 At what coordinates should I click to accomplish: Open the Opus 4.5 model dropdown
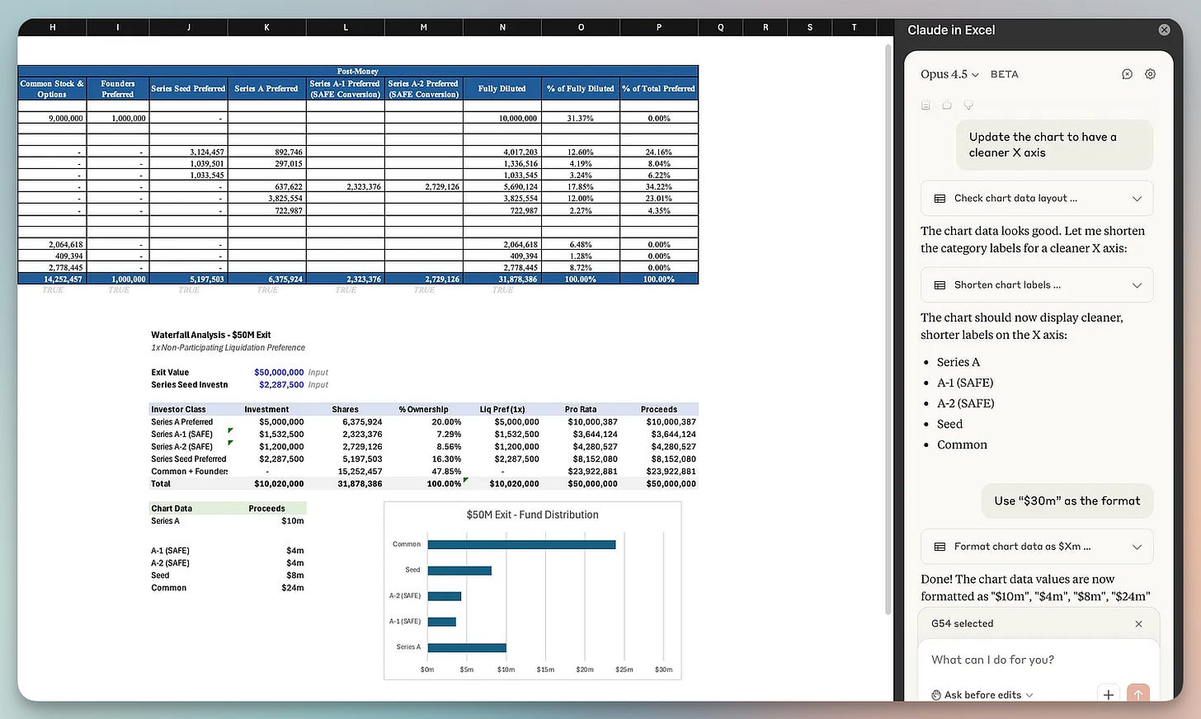[x=949, y=74]
